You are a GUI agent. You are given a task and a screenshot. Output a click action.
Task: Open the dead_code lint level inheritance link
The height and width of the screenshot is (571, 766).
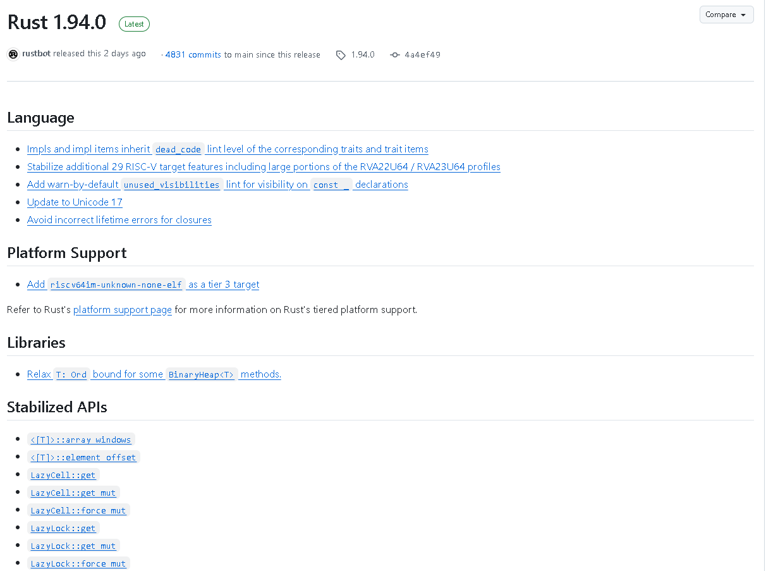point(228,149)
